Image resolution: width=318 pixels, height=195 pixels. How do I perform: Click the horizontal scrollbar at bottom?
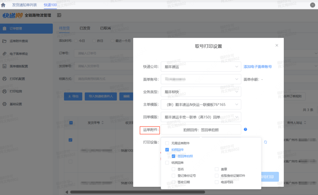138,192
